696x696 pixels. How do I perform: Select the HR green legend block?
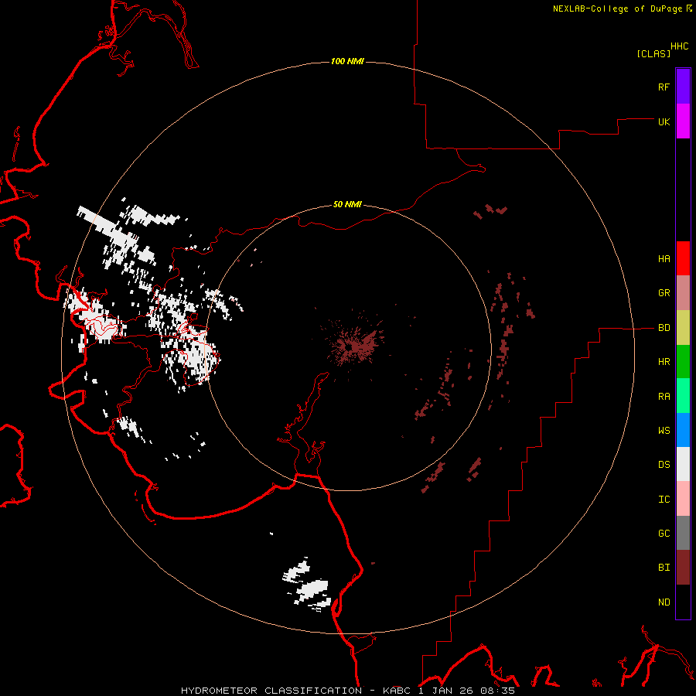(683, 361)
